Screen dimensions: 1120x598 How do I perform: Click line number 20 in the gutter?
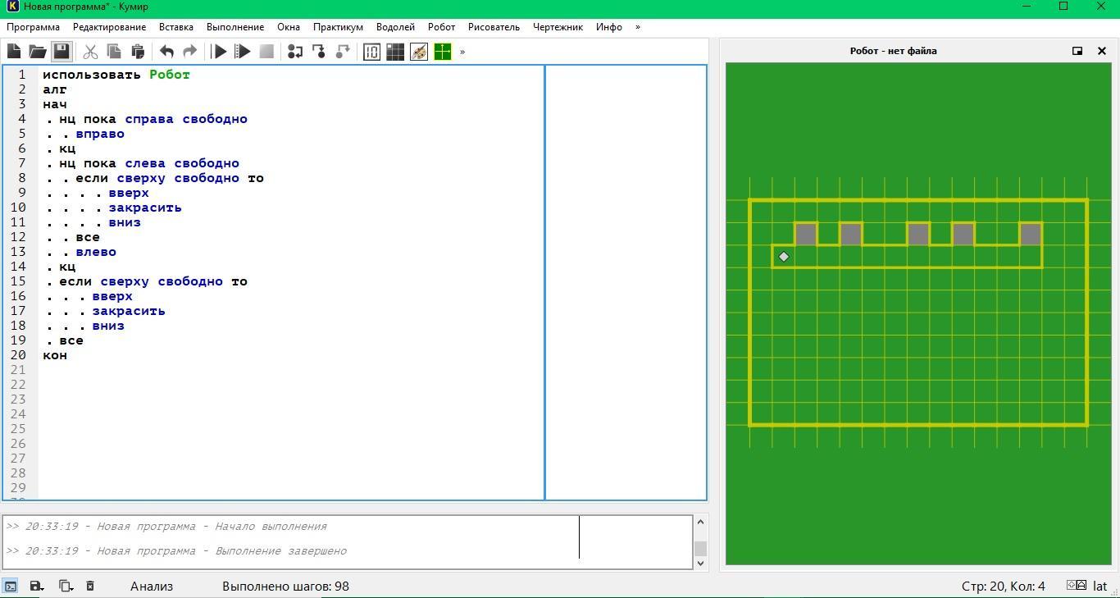(x=18, y=355)
